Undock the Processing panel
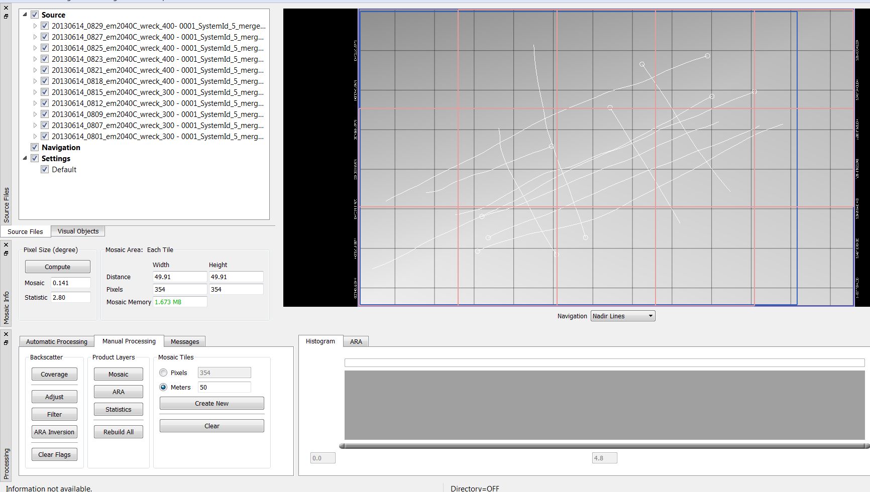870x492 pixels. pyautogui.click(x=6, y=342)
